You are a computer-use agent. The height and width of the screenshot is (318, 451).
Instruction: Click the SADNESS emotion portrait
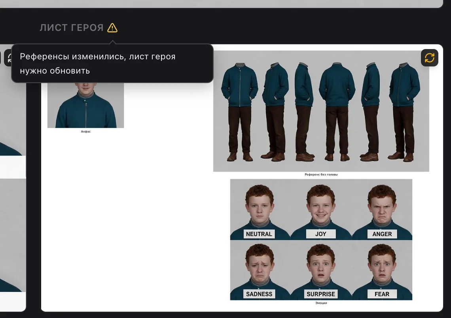coord(260,270)
